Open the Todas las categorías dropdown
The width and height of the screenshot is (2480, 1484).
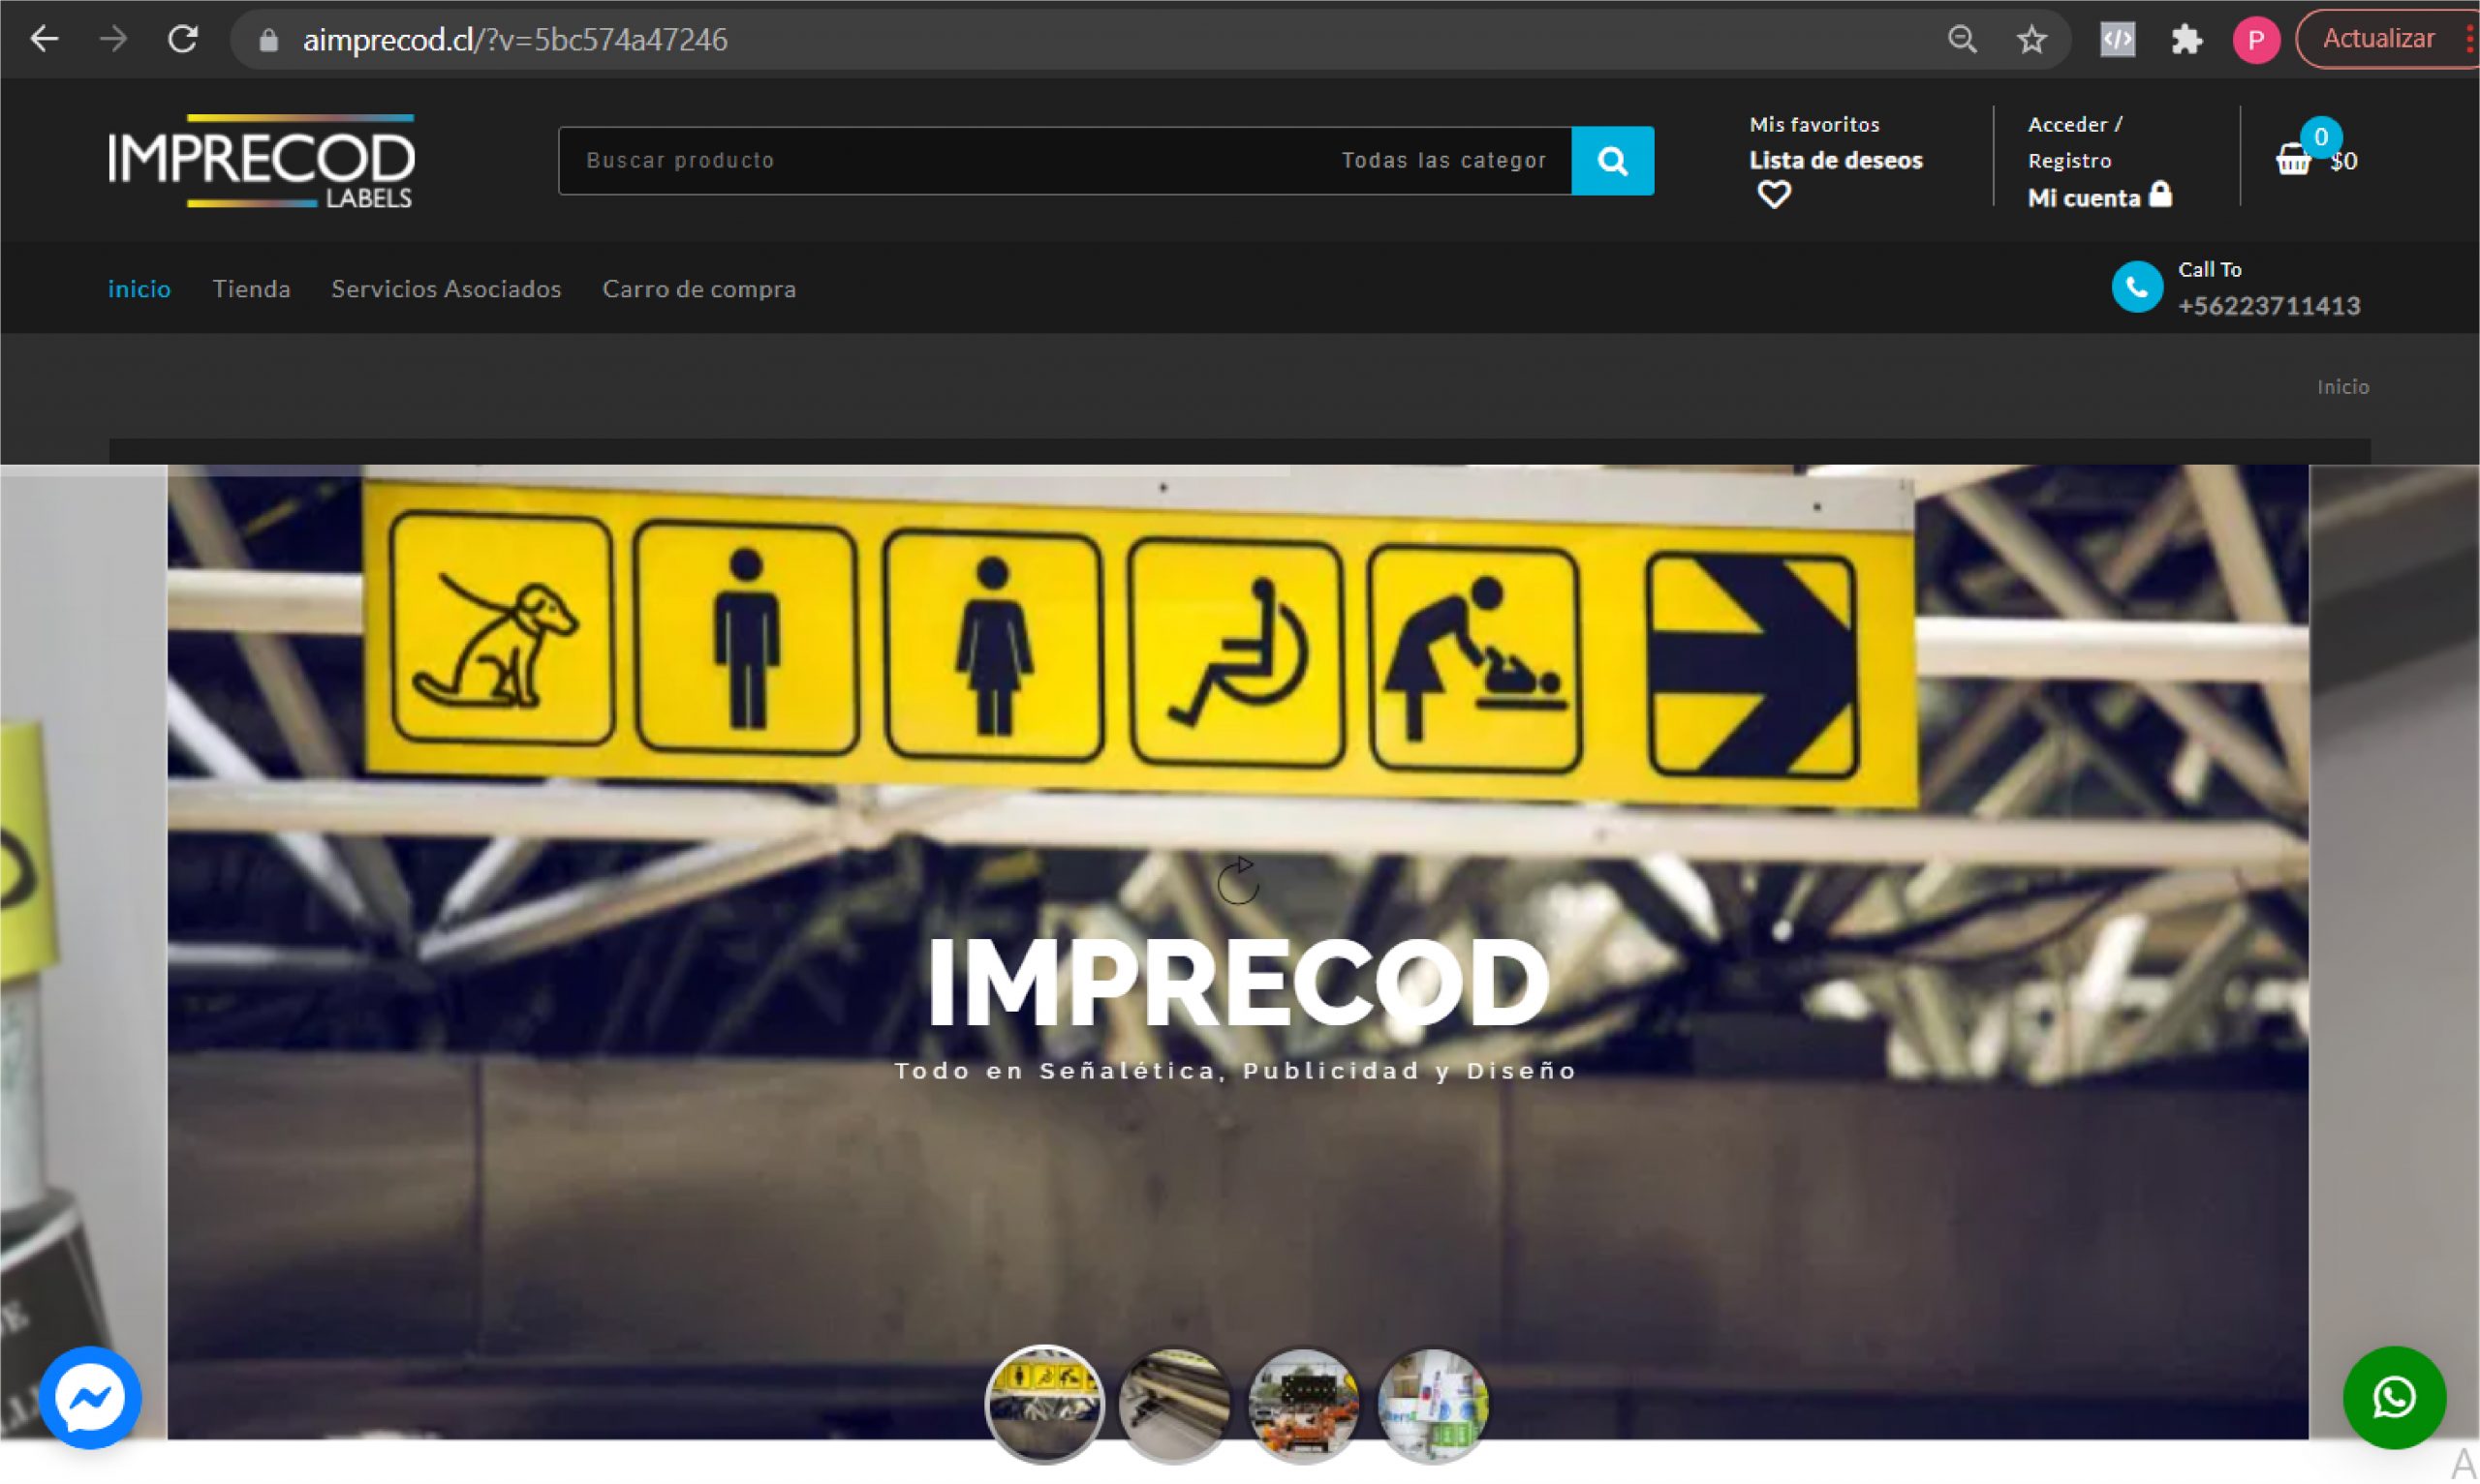coord(1443,160)
